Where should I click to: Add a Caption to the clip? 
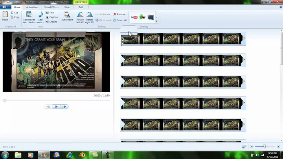[51, 17]
